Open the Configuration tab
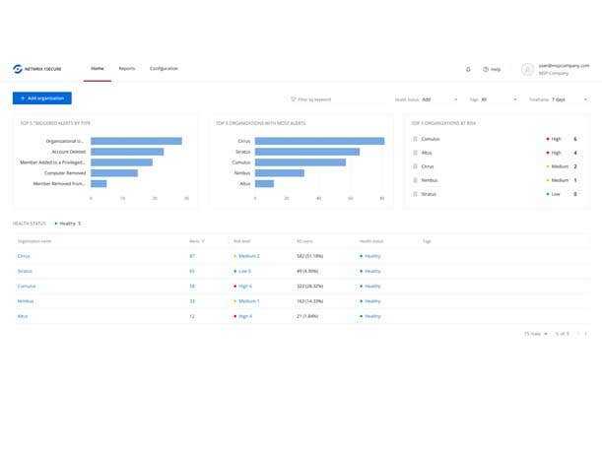The height and width of the screenshot is (451, 602). (x=164, y=69)
